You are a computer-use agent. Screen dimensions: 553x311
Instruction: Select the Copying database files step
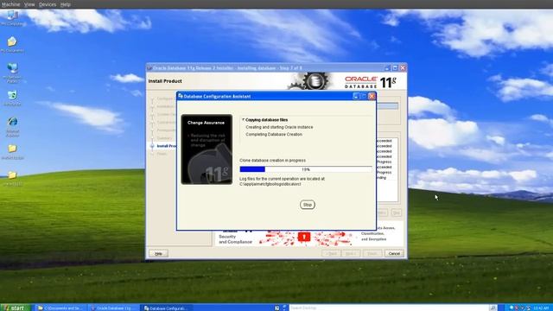pyautogui.click(x=266, y=120)
